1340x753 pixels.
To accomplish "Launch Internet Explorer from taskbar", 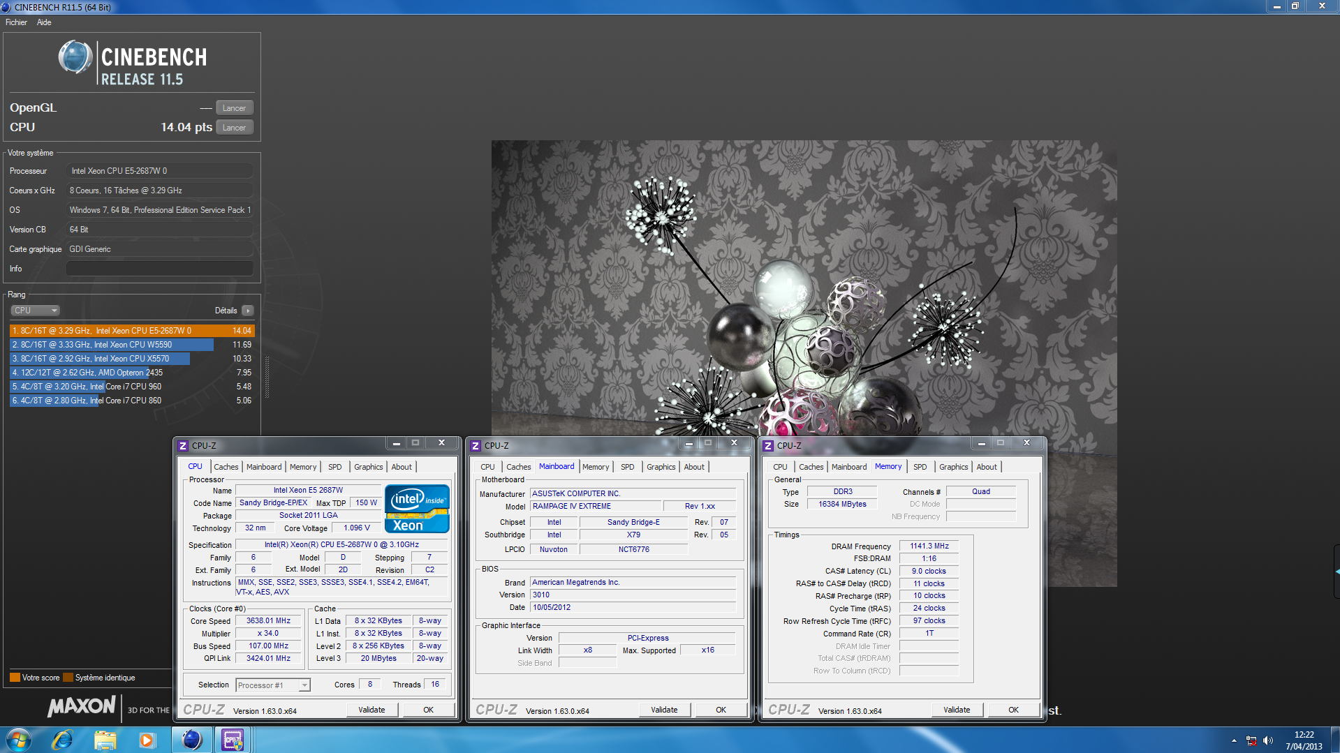I will pos(63,740).
